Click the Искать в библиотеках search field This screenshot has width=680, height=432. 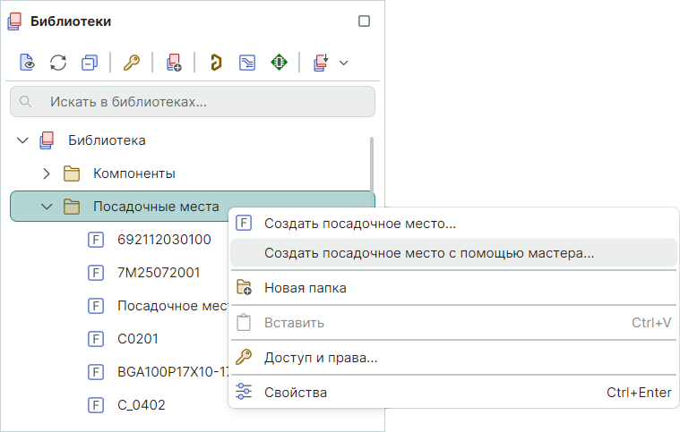pyautogui.click(x=193, y=102)
